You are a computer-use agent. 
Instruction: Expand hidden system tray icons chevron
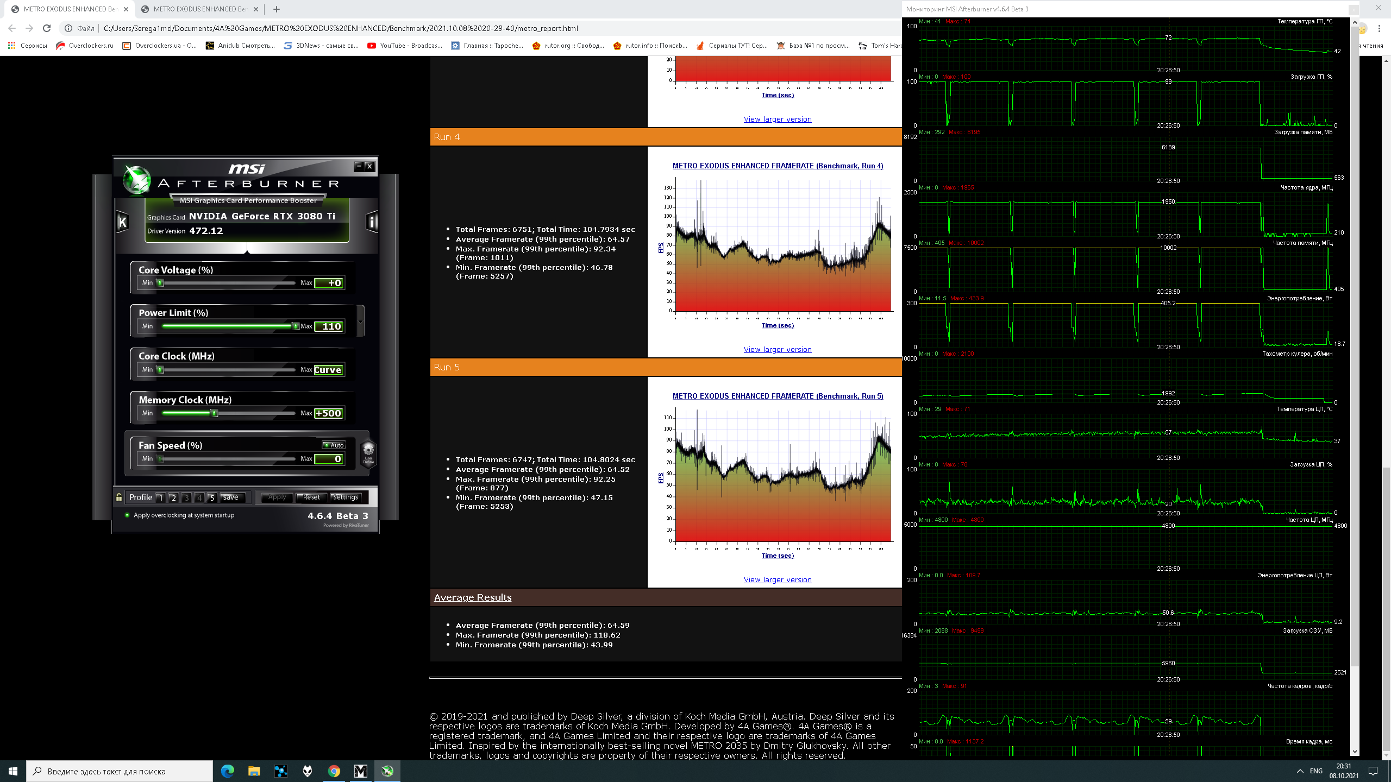click(1300, 771)
